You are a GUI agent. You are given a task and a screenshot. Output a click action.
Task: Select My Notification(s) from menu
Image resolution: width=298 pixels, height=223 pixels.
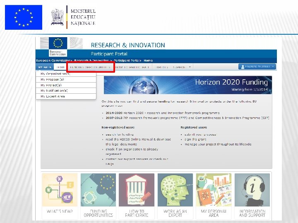click(66, 90)
